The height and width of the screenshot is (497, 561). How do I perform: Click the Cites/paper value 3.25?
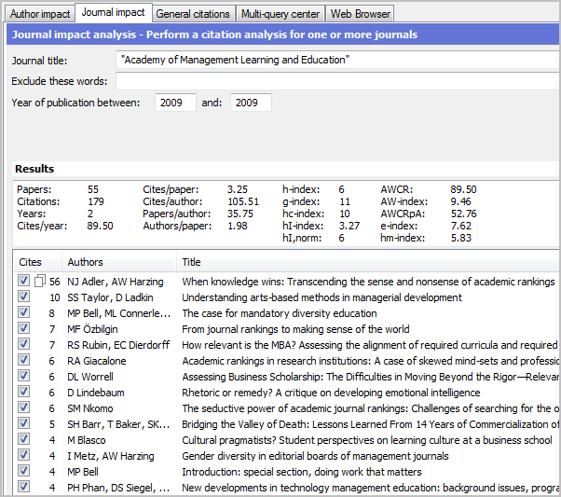pos(238,189)
